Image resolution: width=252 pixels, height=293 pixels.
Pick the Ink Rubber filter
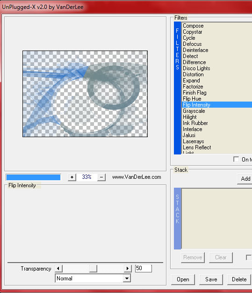[195, 123]
